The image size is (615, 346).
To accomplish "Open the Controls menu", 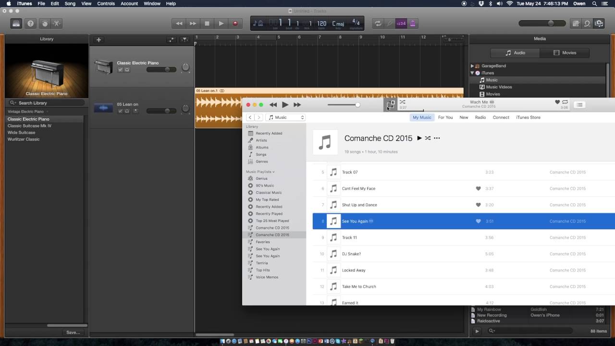I will (x=106, y=3).
